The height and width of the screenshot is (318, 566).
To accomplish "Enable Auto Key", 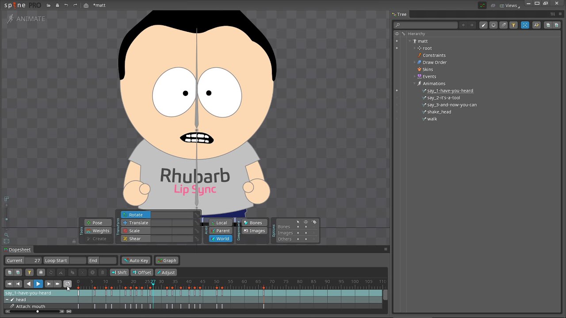I will (136, 261).
